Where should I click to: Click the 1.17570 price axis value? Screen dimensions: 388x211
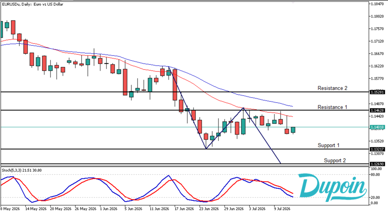coord(377,29)
